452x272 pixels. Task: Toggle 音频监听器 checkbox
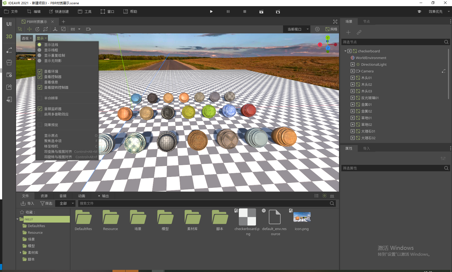tap(40, 109)
